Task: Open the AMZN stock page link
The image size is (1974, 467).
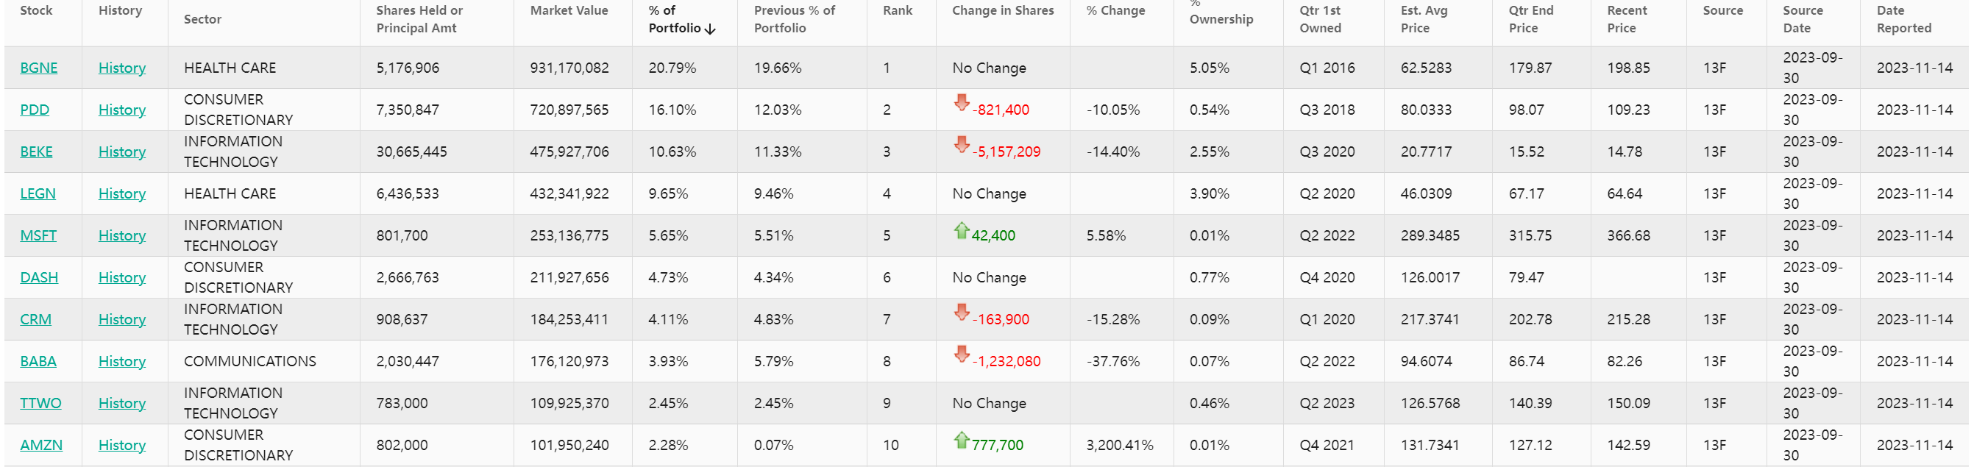Action: [41, 445]
